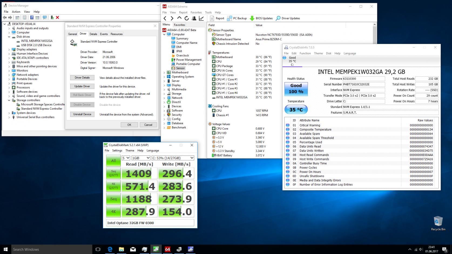Click the AIDA64 Refresh toolbar icon
This screenshot has height=254, width=452.
187,18
